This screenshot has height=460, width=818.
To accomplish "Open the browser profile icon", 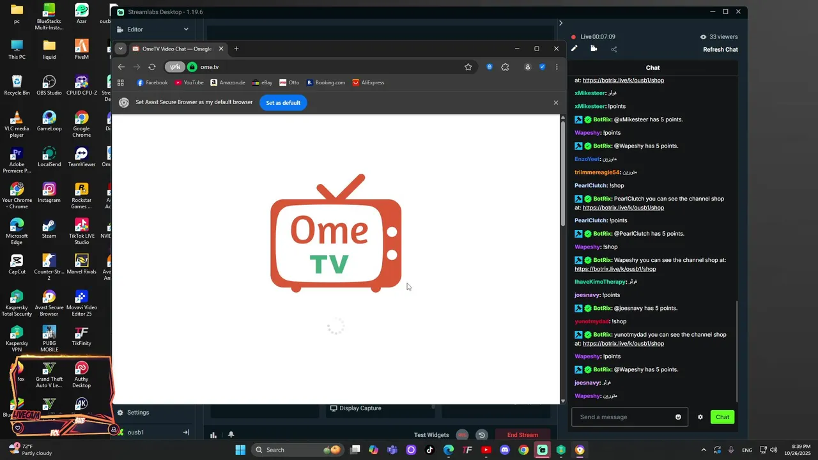I will 527,67.
